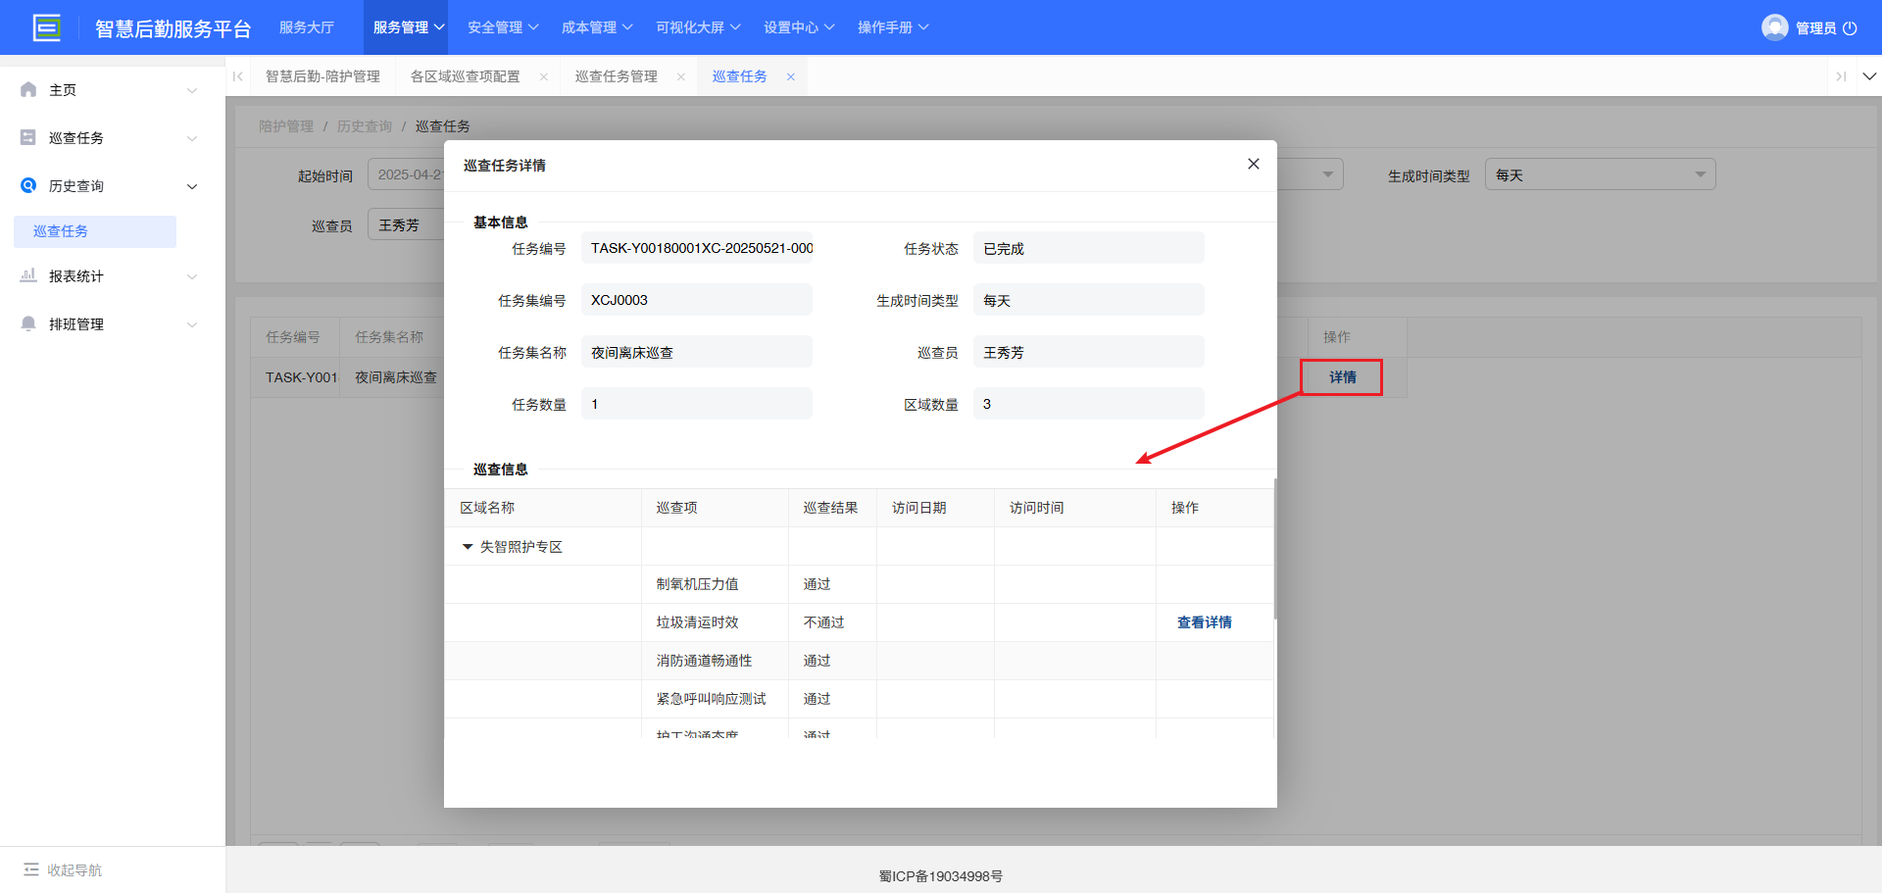Click the platform logo icon
The height and width of the screenshot is (893, 1882).
point(46,27)
